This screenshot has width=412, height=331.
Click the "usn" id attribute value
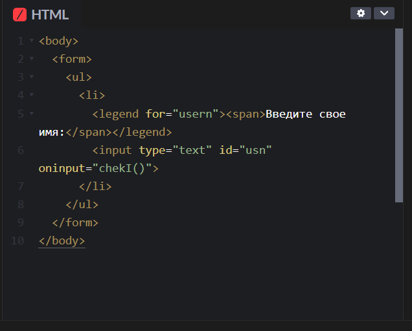tap(255, 150)
